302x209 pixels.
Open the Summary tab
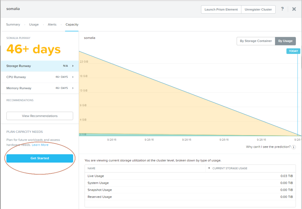coord(13,24)
